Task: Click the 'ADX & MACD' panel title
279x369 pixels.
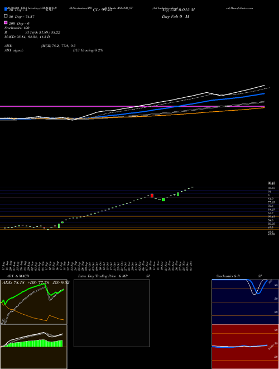Action: [x=18, y=276]
